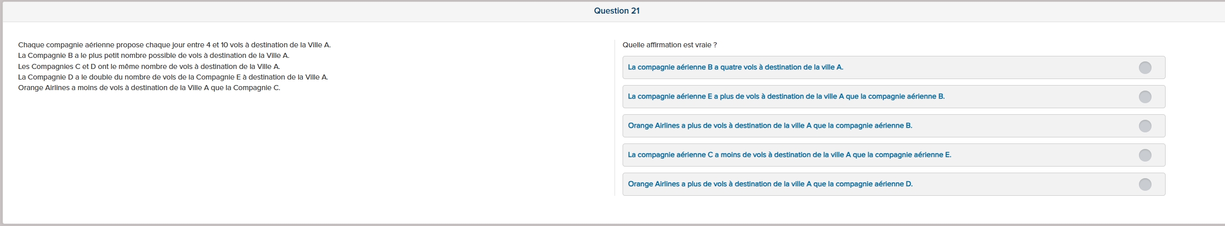
Task: Pick answer text 'Orange Airlines a plus... compagnie aérienne D'
Action: click(770, 184)
